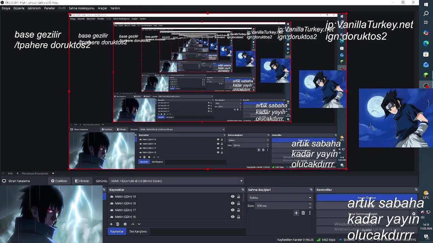Open the Görünüm menu
Screen dimensions: 433x243
pyautogui.click(x=34, y=8)
